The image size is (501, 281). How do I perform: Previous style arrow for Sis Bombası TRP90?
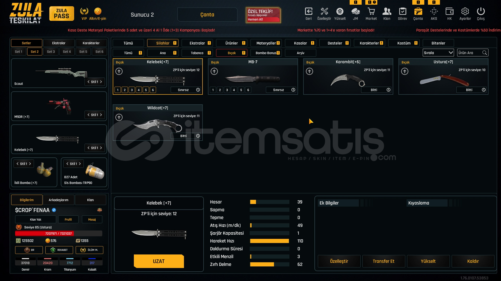pyautogui.click(x=67, y=164)
